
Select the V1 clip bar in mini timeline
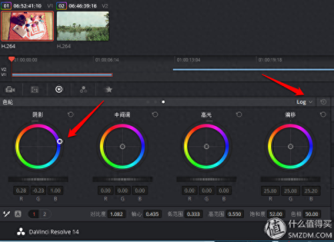(62, 75)
